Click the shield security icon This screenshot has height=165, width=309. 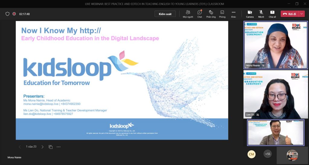tap(8, 14)
